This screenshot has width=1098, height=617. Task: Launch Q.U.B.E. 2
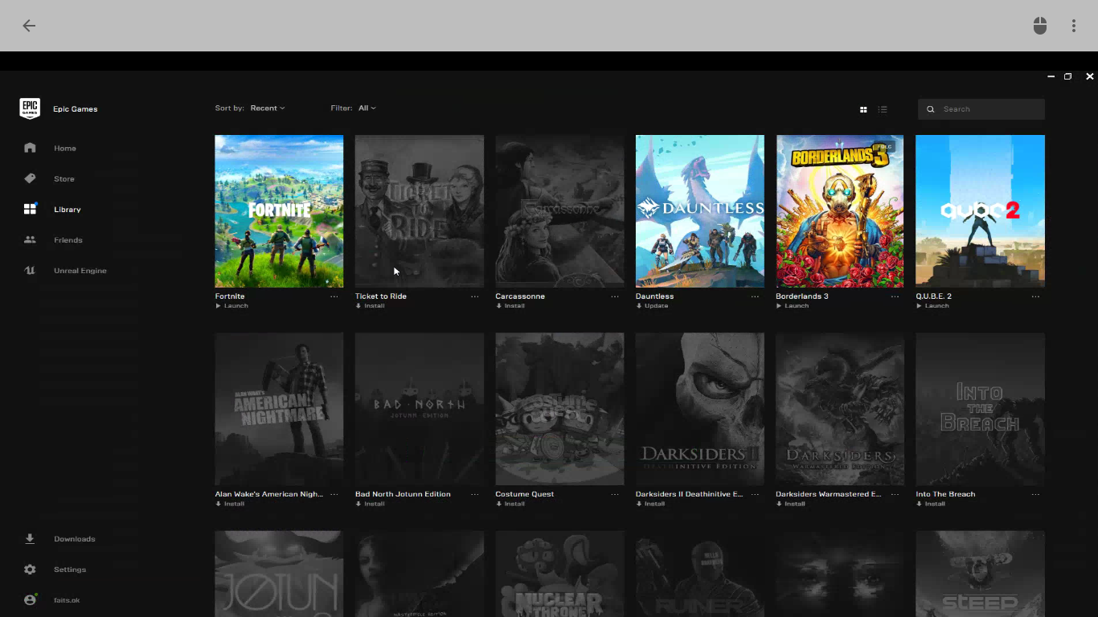pos(932,306)
